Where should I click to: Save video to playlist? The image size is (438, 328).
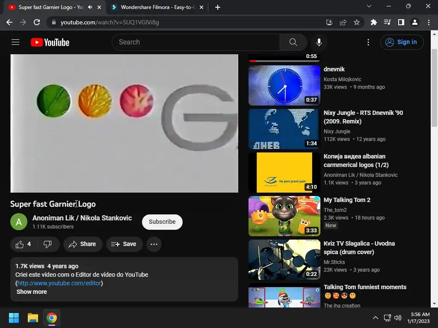pyautogui.click(x=124, y=244)
